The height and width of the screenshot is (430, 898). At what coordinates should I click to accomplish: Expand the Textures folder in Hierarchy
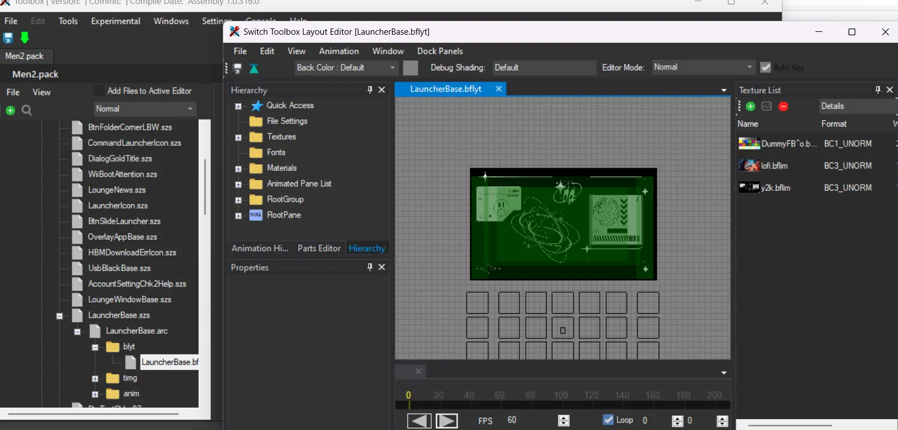tap(238, 137)
